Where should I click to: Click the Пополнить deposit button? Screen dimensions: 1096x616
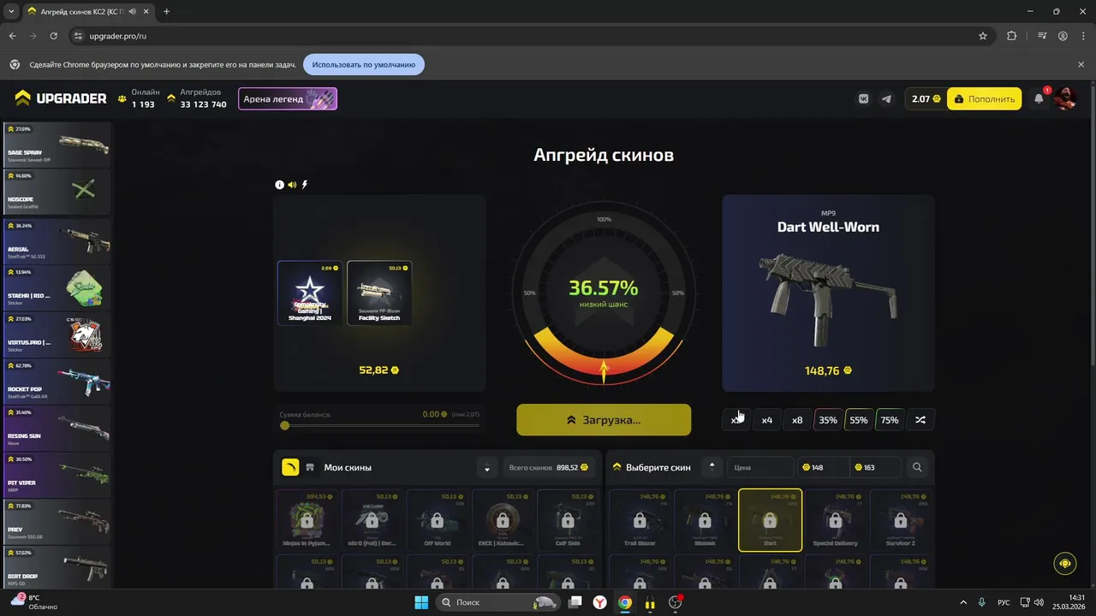click(x=984, y=98)
